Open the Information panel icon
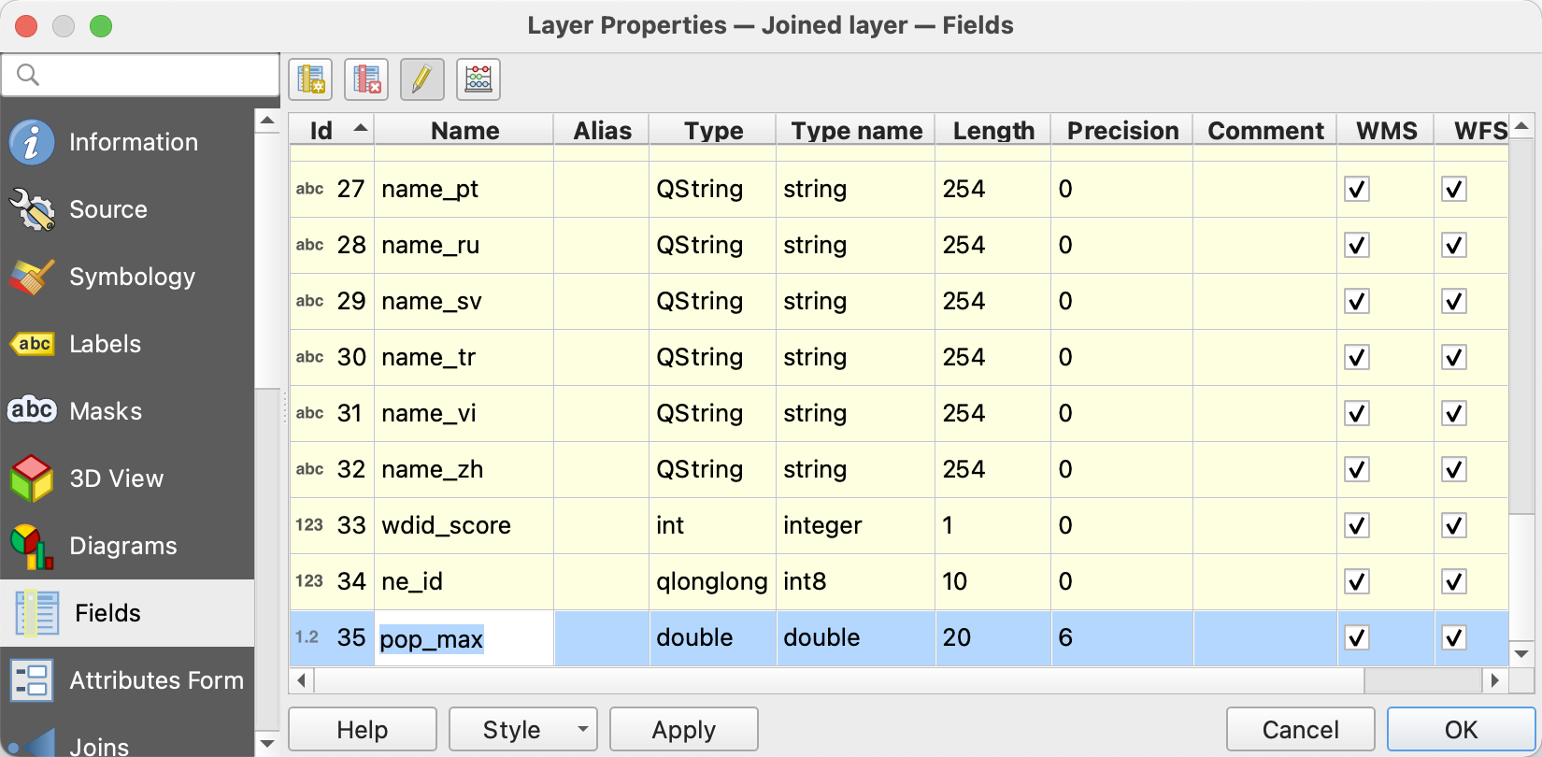The width and height of the screenshot is (1542, 757). click(32, 142)
